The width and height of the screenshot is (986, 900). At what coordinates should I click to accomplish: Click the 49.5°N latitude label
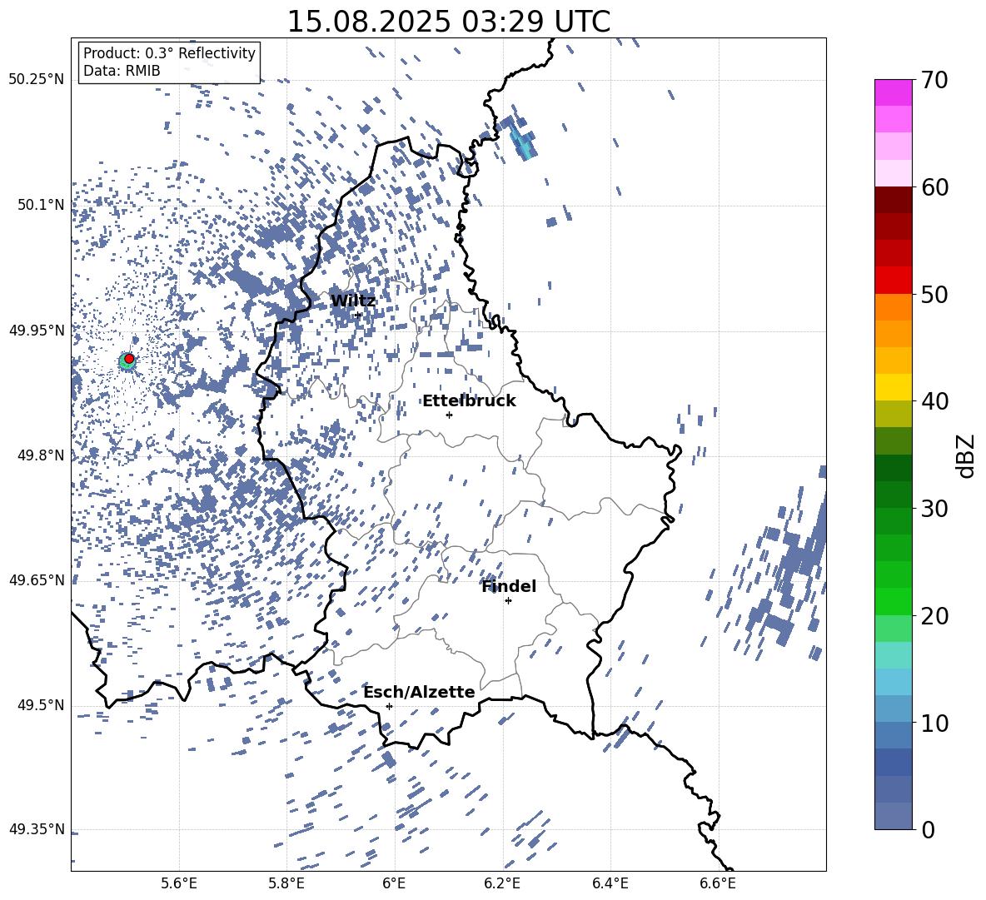click(41, 705)
